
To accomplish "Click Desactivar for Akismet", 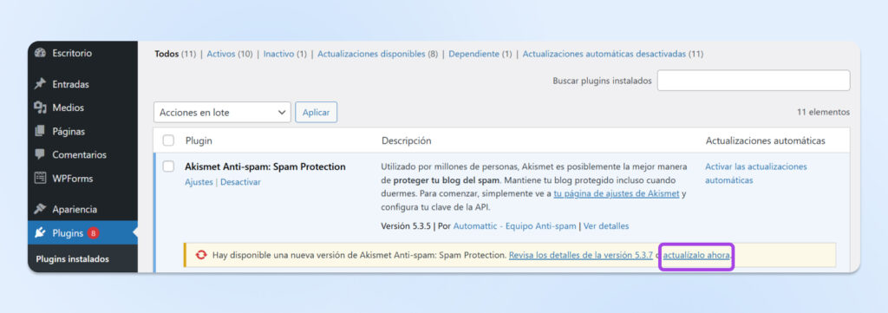I will click(241, 182).
